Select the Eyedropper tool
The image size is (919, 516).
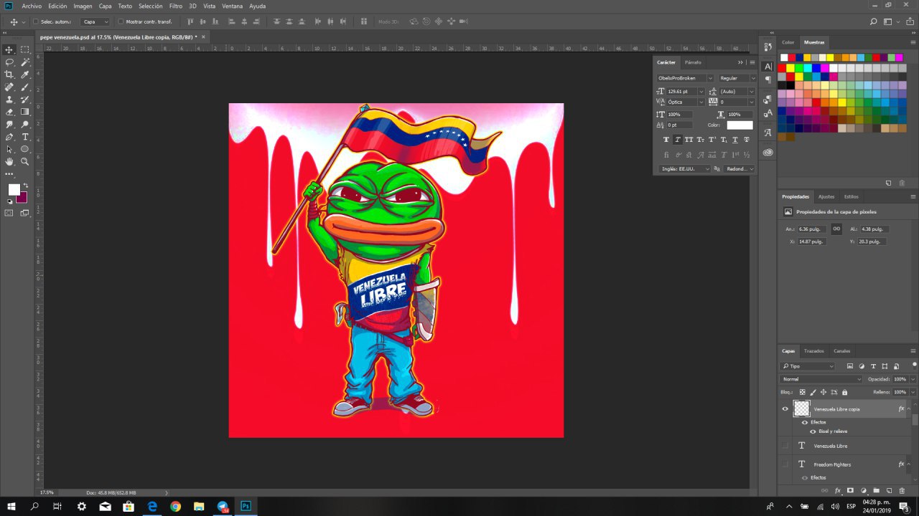(x=25, y=75)
